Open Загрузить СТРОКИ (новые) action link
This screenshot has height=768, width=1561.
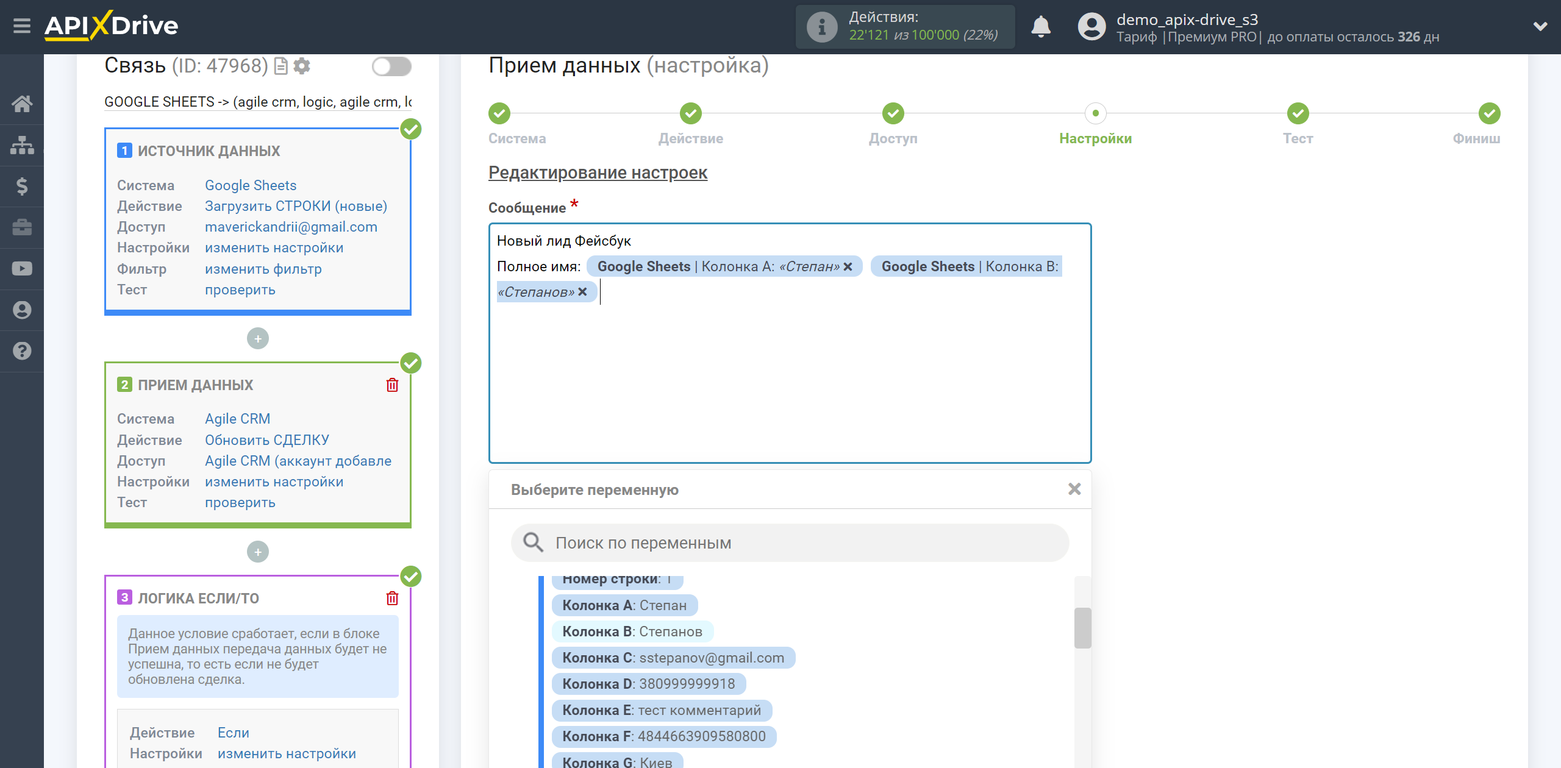(296, 206)
